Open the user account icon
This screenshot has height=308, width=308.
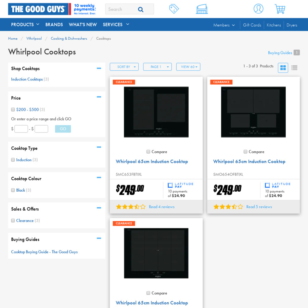point(258,9)
